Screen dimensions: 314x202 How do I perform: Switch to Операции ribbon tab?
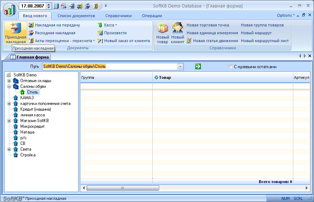pos(152,16)
